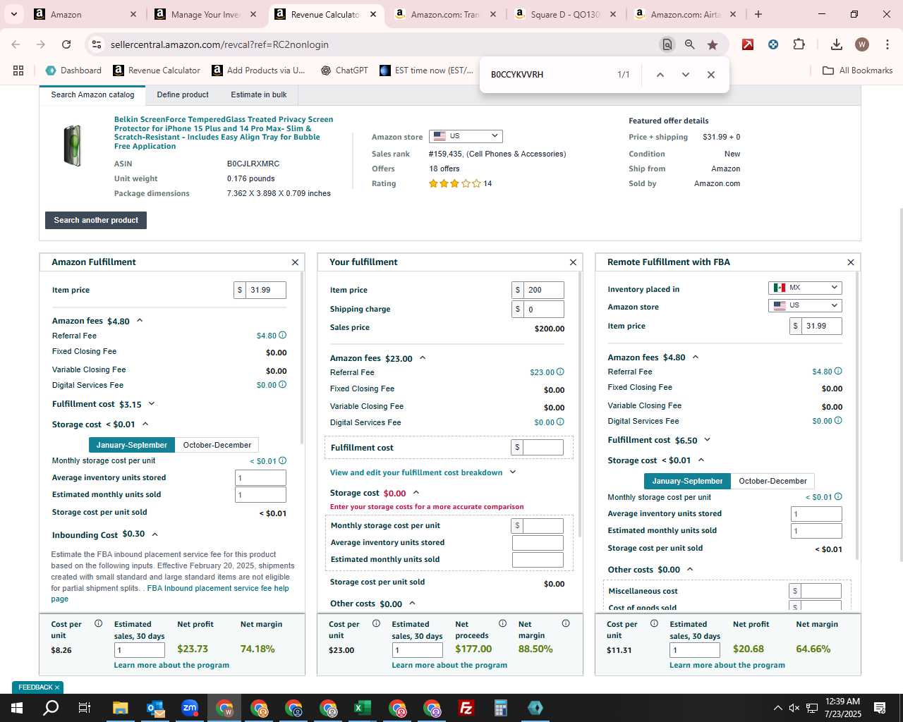Viewport: 903px width, 722px height.
Task: Open the Chrome Extensions puzzle icon
Action: pos(799,44)
